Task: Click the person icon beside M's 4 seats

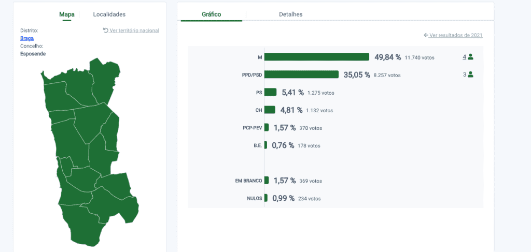Action: coord(470,57)
